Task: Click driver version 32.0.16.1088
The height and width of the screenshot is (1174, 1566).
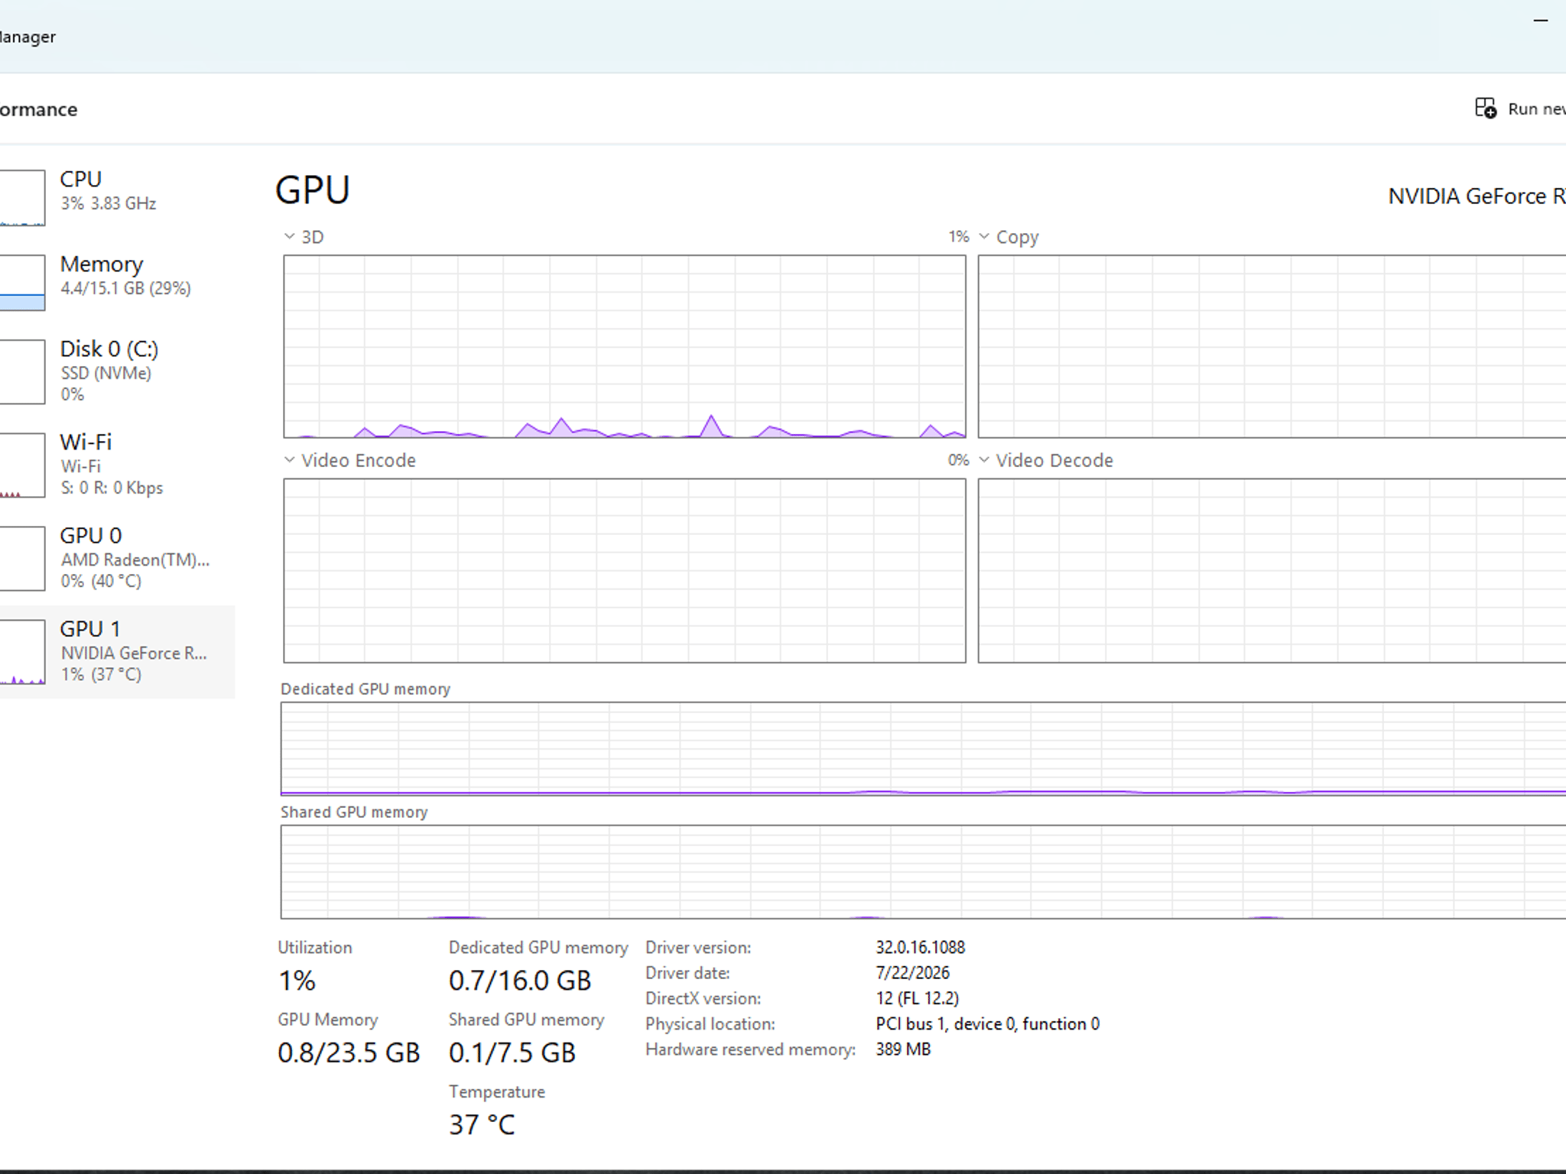Action: tap(920, 948)
